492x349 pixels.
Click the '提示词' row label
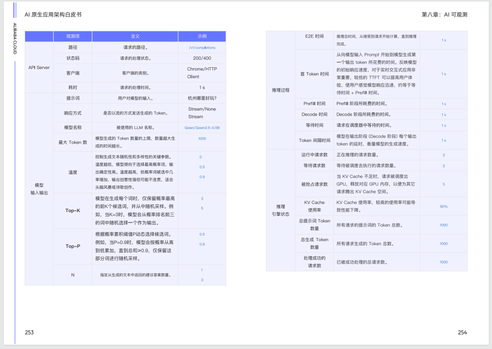(x=73, y=98)
